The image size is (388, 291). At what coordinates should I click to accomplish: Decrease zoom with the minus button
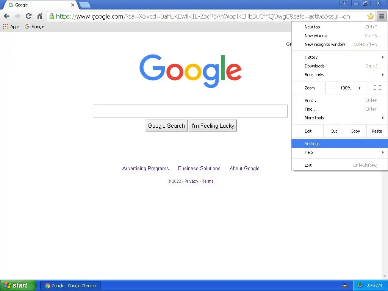click(333, 88)
